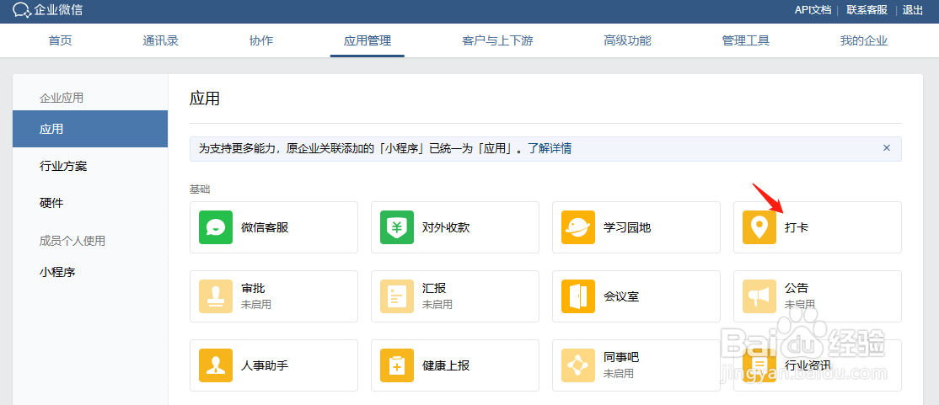939x405 pixels.
Task: Click the 同事吧 app name
Action: click(621, 358)
